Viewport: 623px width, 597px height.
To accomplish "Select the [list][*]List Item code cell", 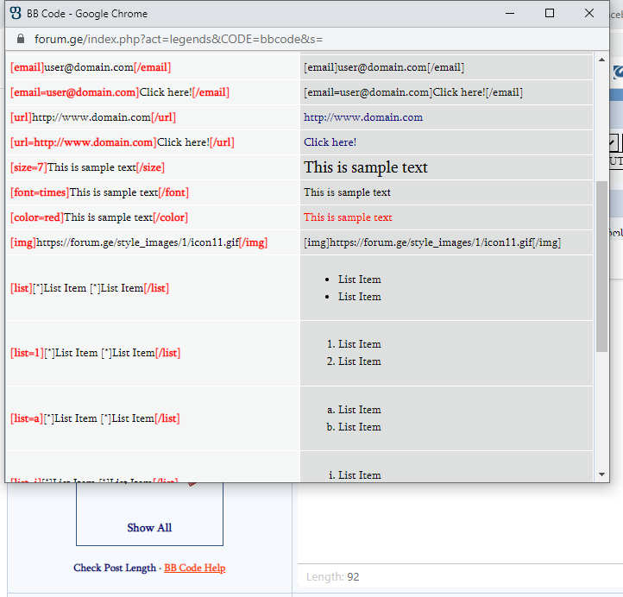I will coord(153,288).
